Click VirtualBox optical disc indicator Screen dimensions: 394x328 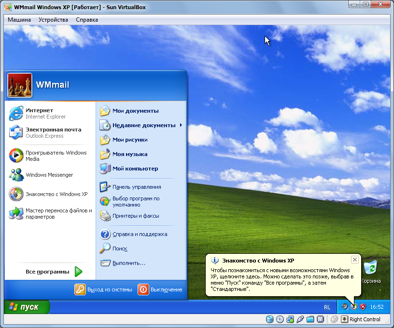point(280,319)
